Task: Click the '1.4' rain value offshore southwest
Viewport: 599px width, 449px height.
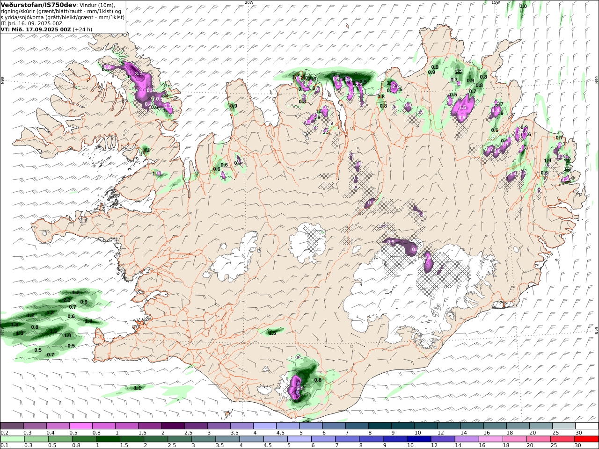Action: coord(88,321)
